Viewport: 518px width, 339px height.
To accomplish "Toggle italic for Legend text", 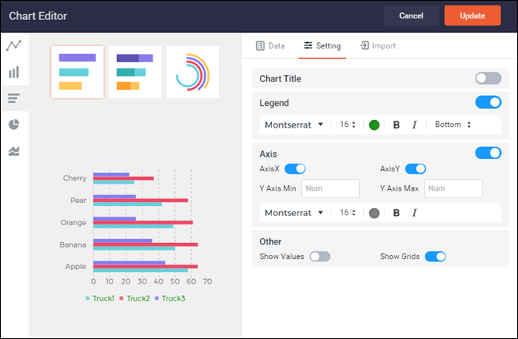I will [414, 125].
